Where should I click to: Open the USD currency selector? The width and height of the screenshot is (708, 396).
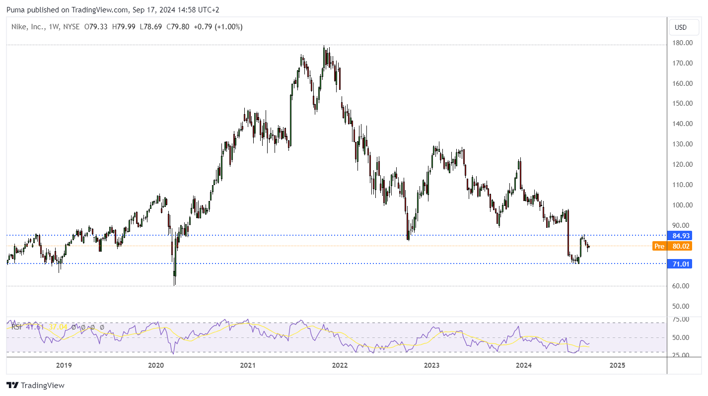pos(680,27)
